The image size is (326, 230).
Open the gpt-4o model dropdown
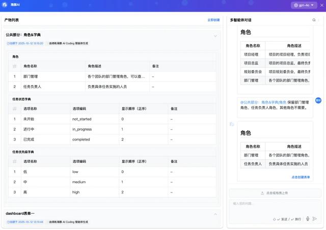pos(304,5)
